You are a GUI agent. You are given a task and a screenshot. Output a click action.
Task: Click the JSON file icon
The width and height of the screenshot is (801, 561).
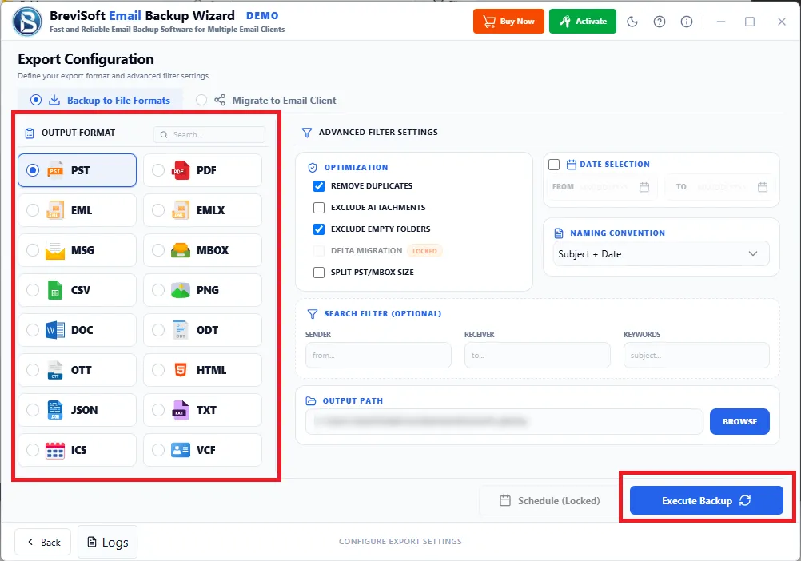(55, 410)
